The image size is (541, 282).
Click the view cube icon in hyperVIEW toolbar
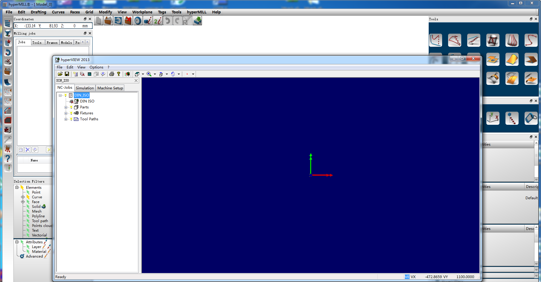click(137, 74)
